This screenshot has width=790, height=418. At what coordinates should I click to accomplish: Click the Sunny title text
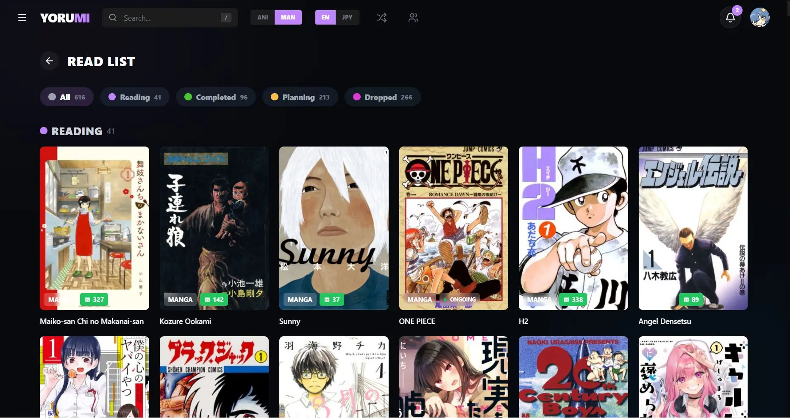point(289,321)
